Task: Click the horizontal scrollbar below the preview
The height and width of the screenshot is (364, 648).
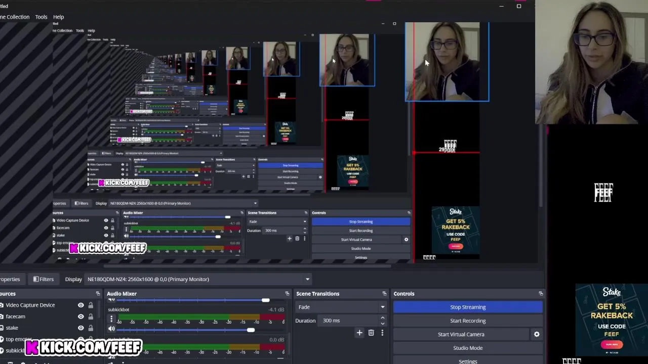Action: [x=248, y=266]
